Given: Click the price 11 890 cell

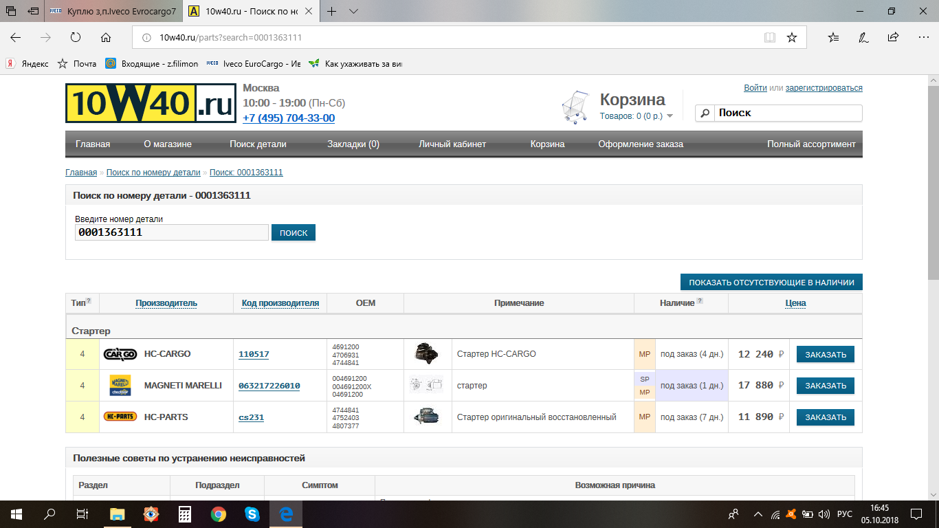Looking at the screenshot, I should pos(759,417).
